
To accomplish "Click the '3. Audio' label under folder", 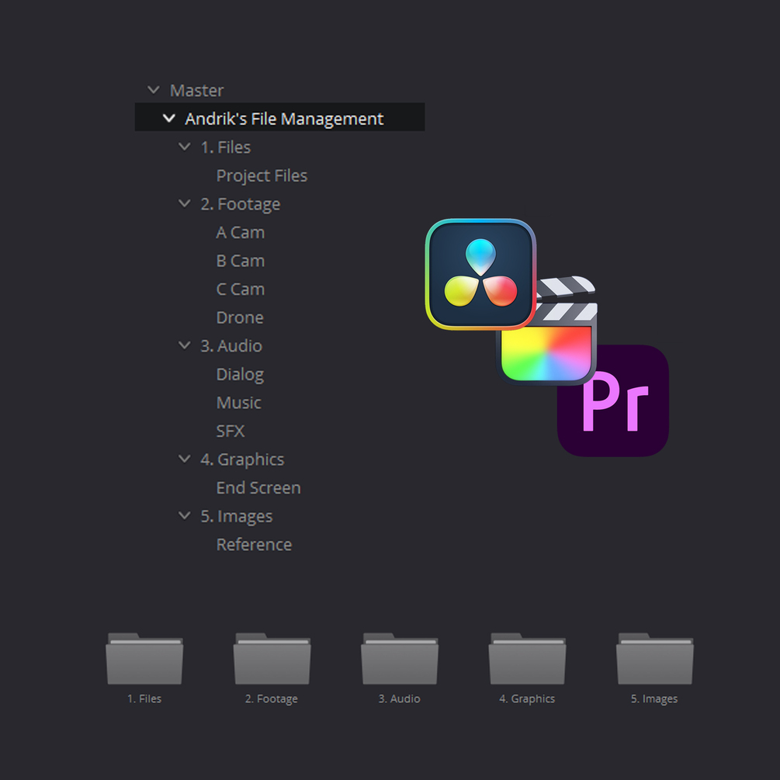I will pyautogui.click(x=400, y=699).
